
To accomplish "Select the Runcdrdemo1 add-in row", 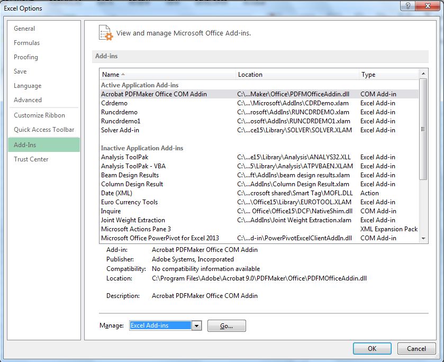I will [259, 121].
